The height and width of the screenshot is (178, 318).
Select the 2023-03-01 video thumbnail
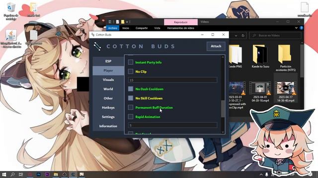coord(237,88)
